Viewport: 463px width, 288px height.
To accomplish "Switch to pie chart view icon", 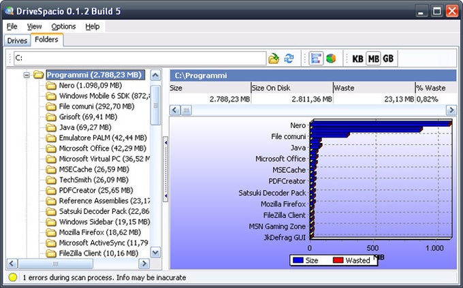I will (x=331, y=58).
